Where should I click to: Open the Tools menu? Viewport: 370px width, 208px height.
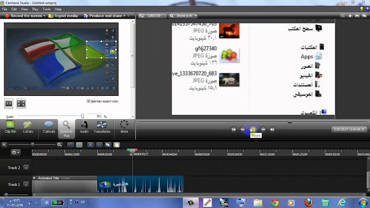46,9
